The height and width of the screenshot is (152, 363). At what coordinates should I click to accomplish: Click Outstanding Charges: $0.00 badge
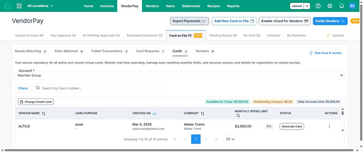(273, 102)
